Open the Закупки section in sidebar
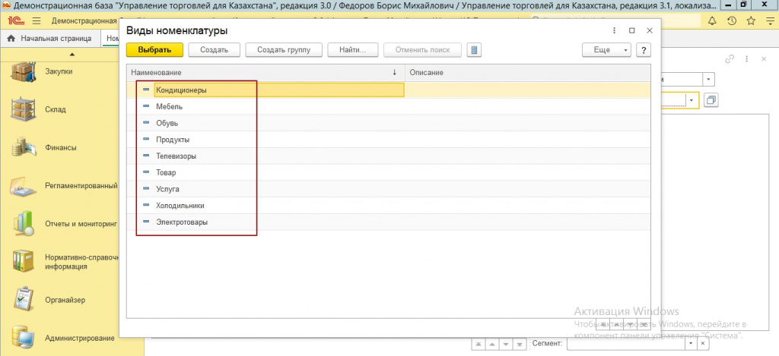The width and height of the screenshot is (779, 356). 59,71
